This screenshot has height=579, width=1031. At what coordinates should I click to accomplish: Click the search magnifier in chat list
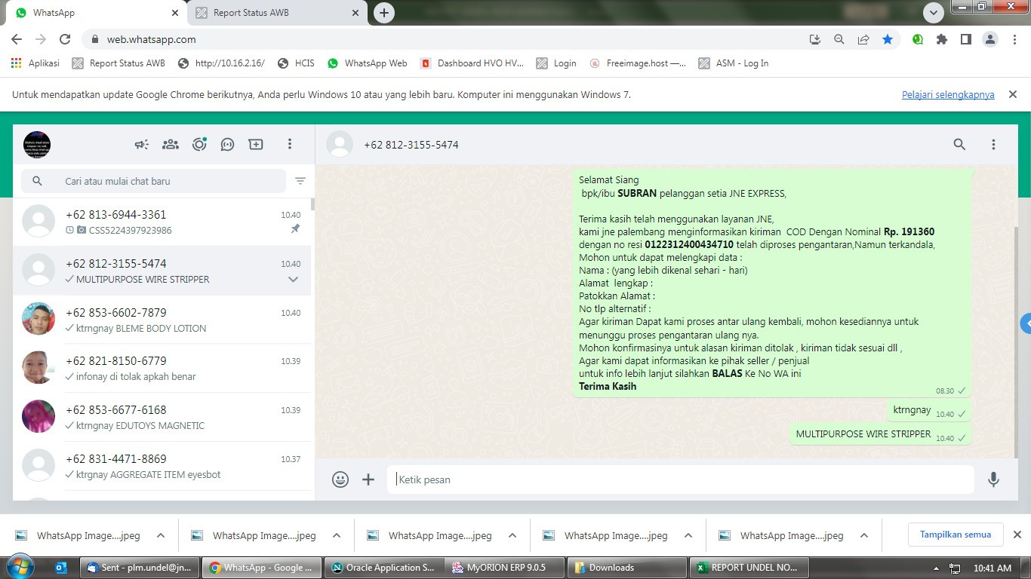(37, 181)
